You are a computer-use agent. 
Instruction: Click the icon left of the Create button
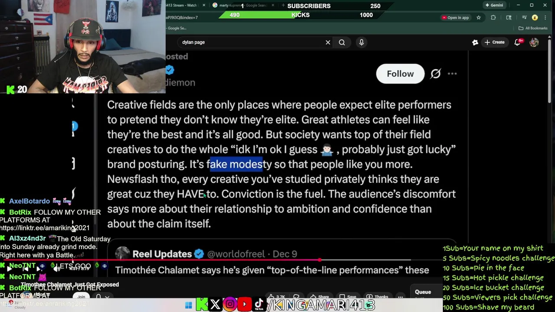tap(475, 42)
